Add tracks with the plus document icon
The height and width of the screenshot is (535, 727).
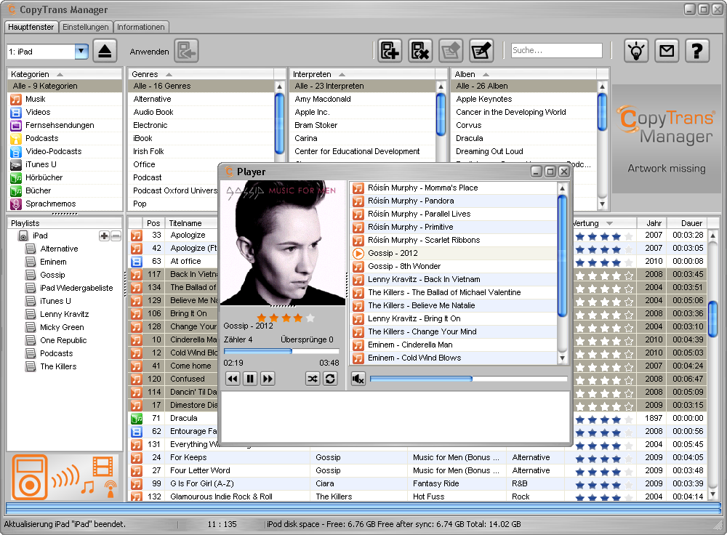click(390, 51)
